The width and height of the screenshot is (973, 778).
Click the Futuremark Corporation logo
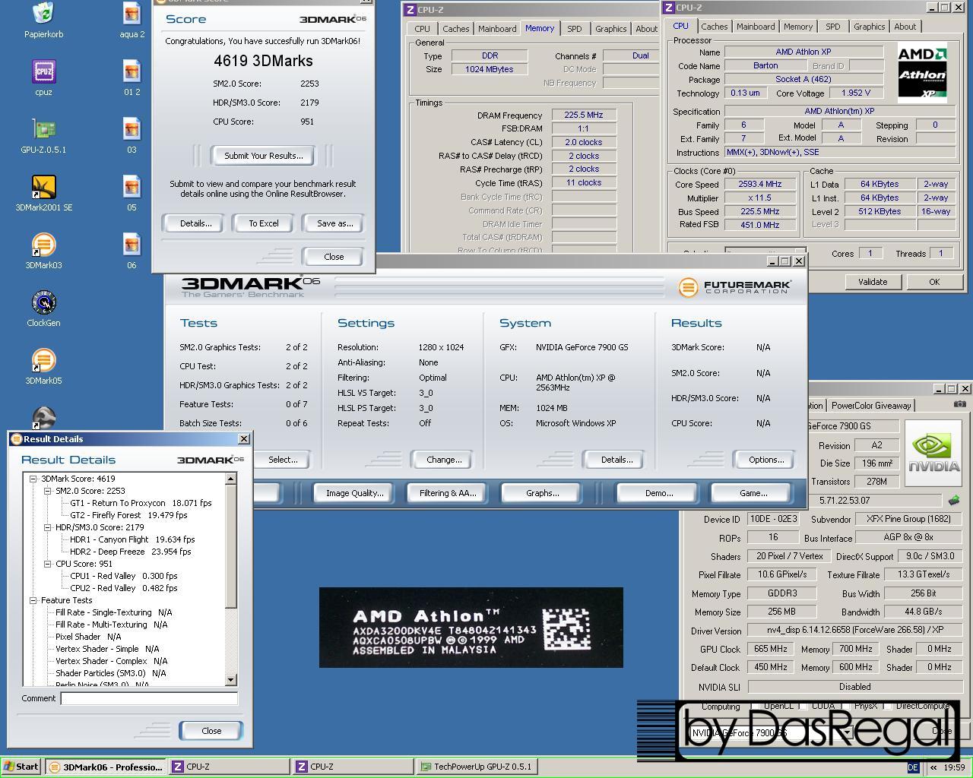click(x=734, y=287)
